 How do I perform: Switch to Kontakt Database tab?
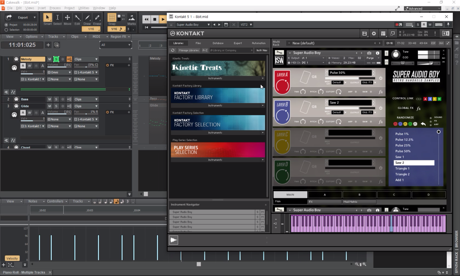point(218,43)
